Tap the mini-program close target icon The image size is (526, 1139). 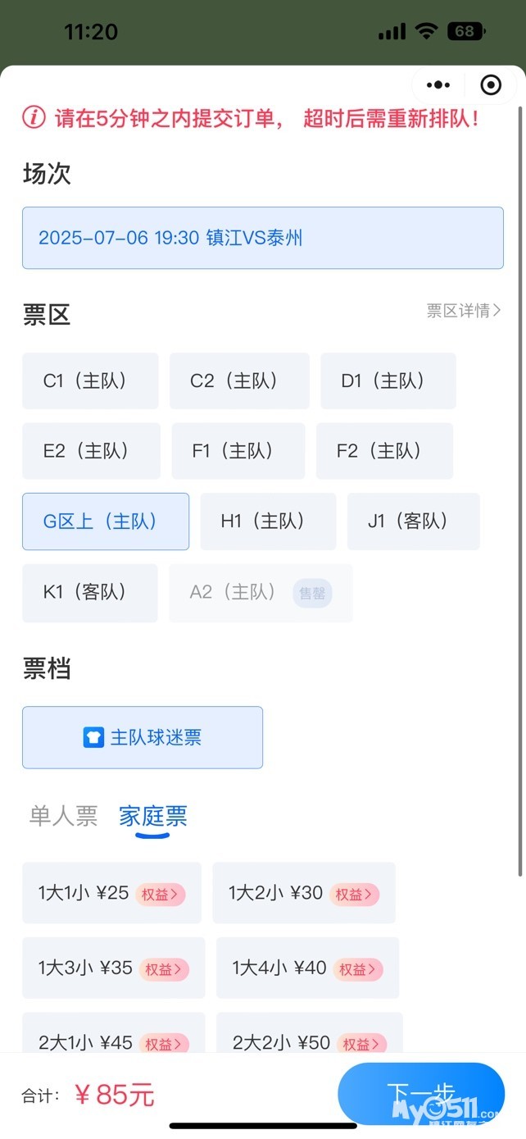point(490,84)
